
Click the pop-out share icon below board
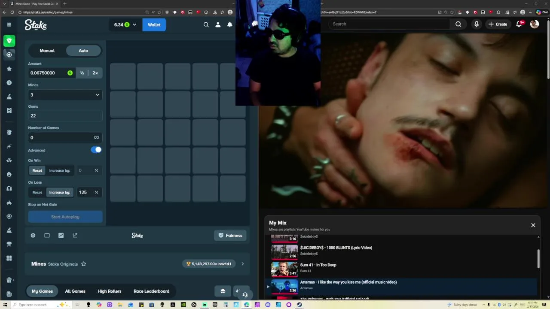tap(75, 235)
